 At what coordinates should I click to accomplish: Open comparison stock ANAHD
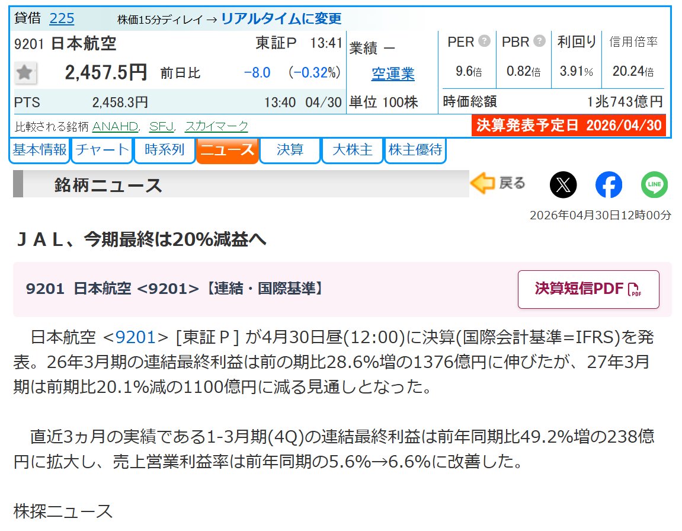[x=116, y=127]
